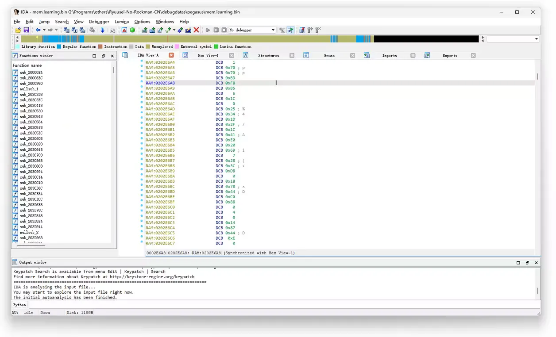Image resolution: width=556 pixels, height=337 pixels.
Task: Start process with the play icon
Action: (x=208, y=30)
